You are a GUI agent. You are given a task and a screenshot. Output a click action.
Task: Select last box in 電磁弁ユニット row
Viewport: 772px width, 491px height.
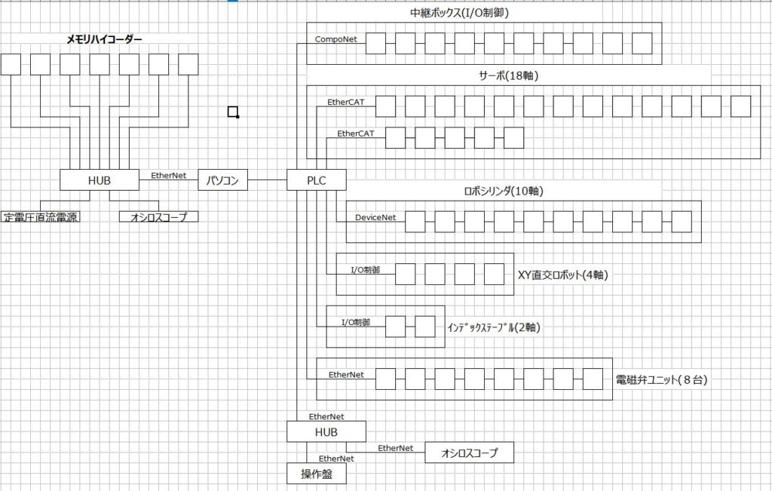click(593, 379)
